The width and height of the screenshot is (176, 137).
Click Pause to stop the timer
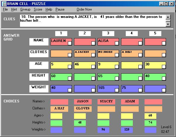[x=60, y=9]
